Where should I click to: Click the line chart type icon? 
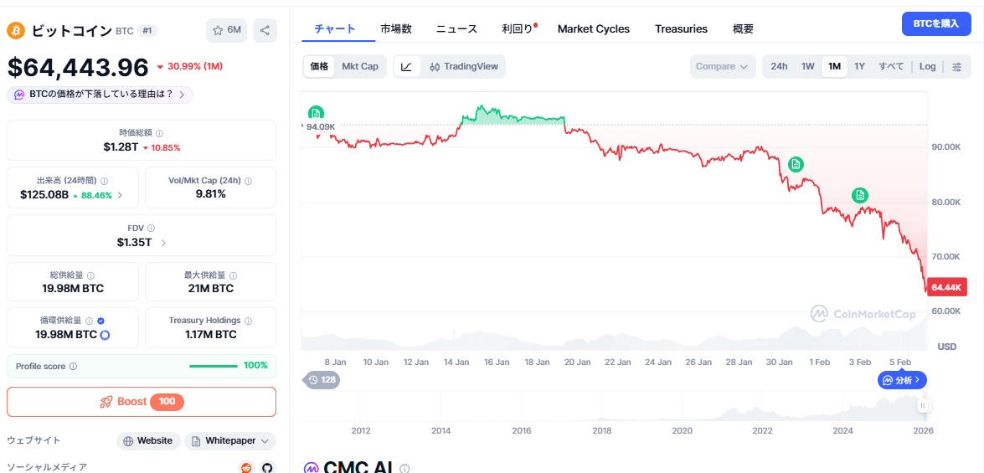tap(406, 67)
